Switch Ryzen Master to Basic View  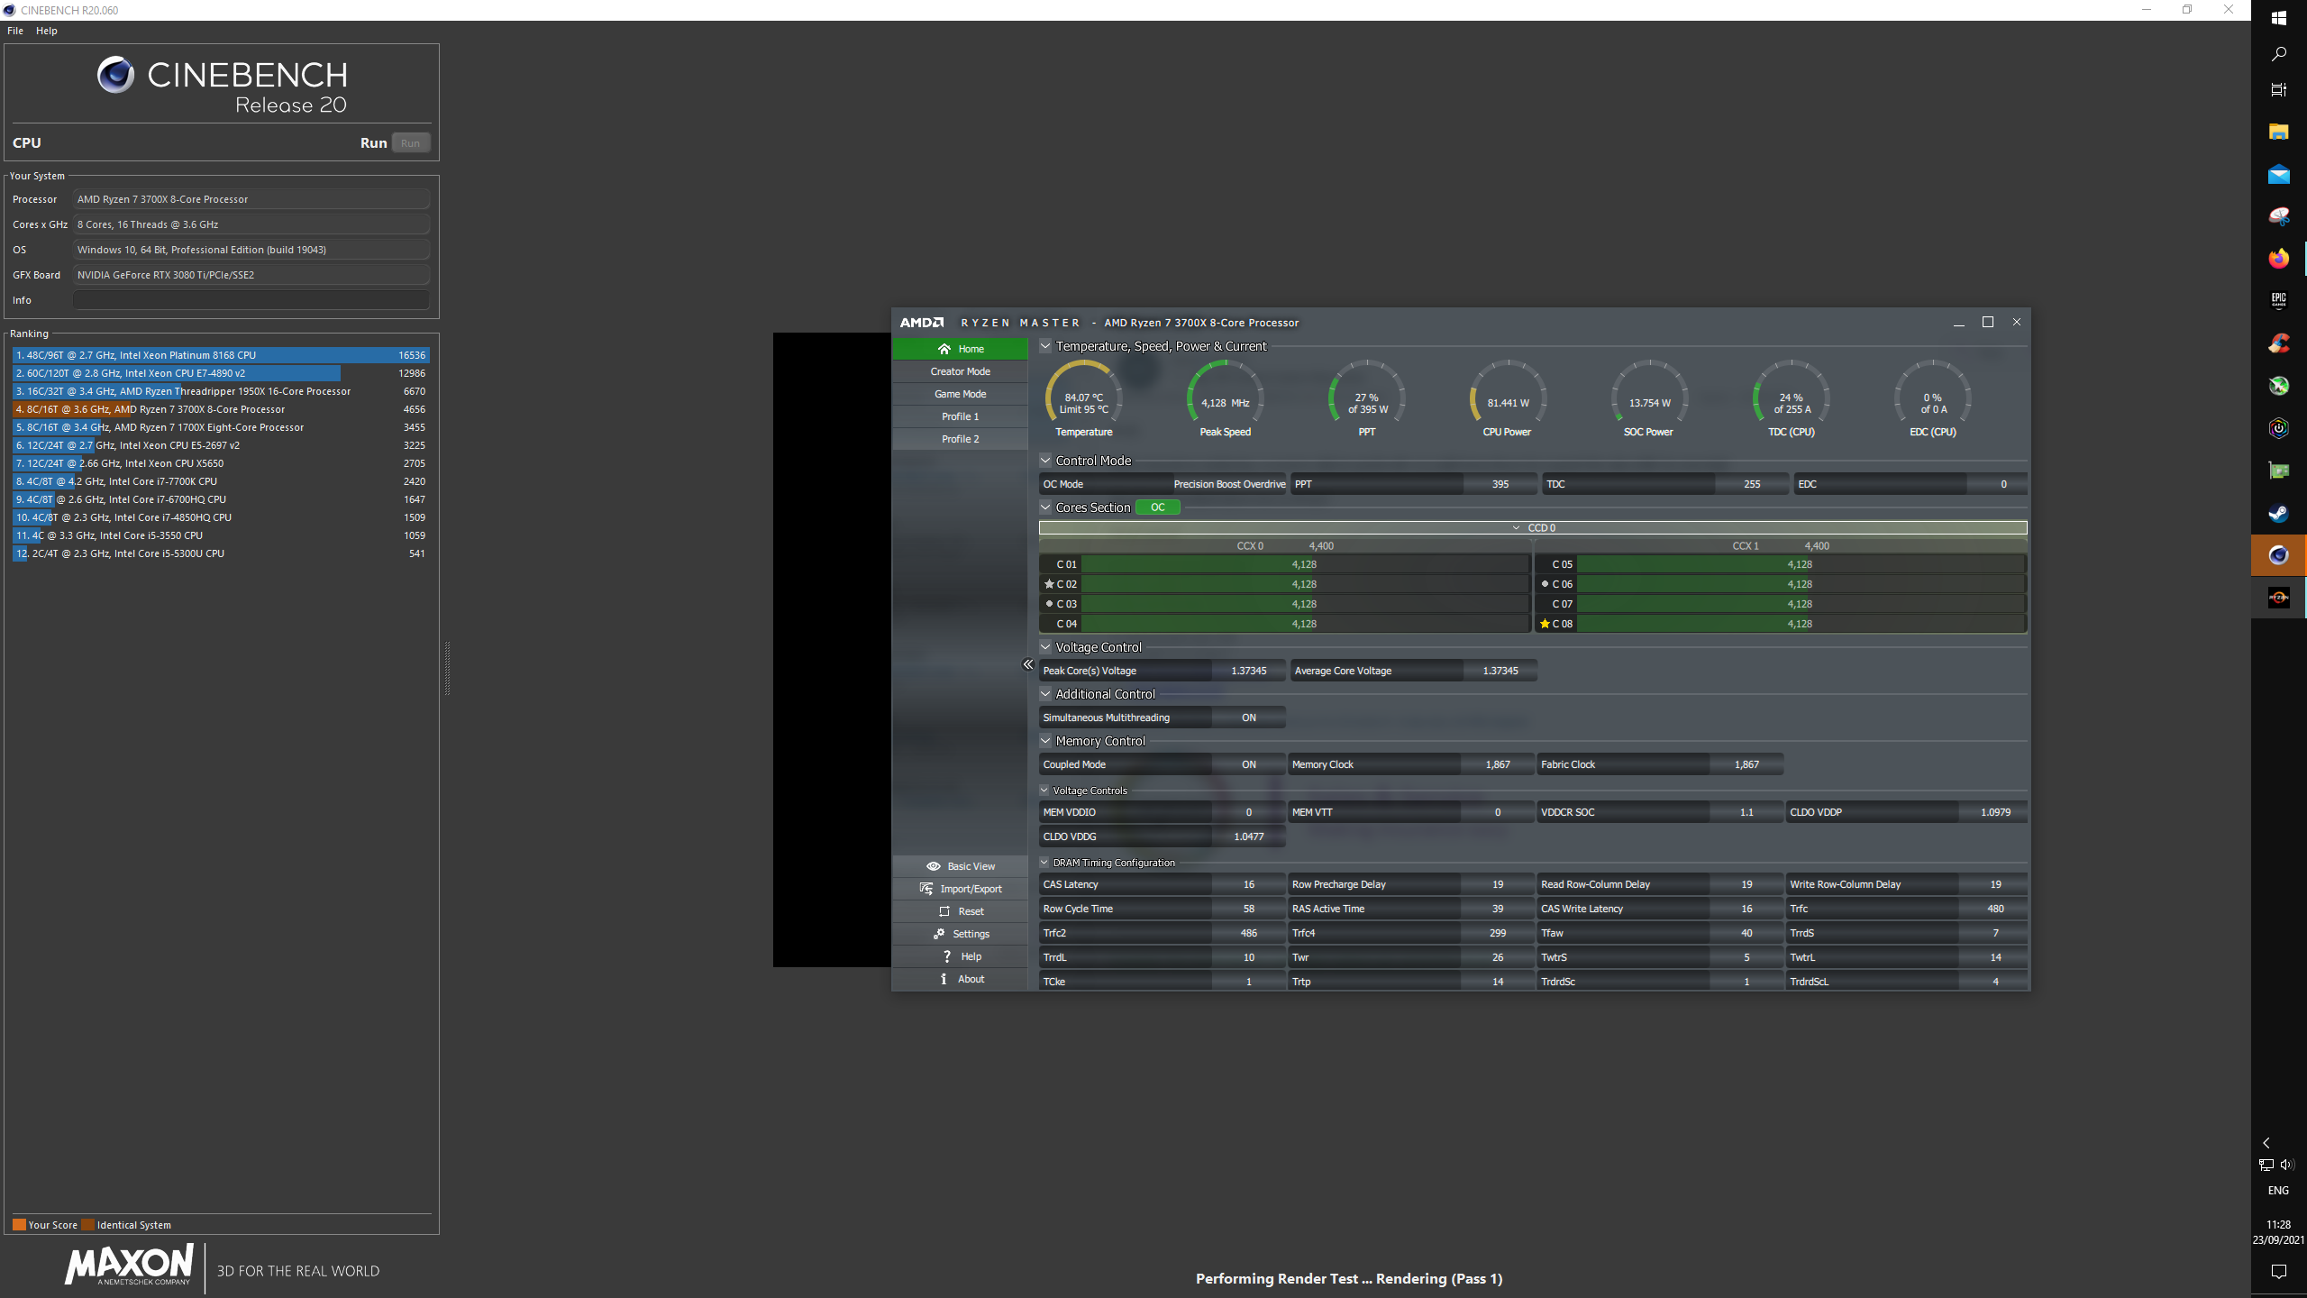(961, 866)
